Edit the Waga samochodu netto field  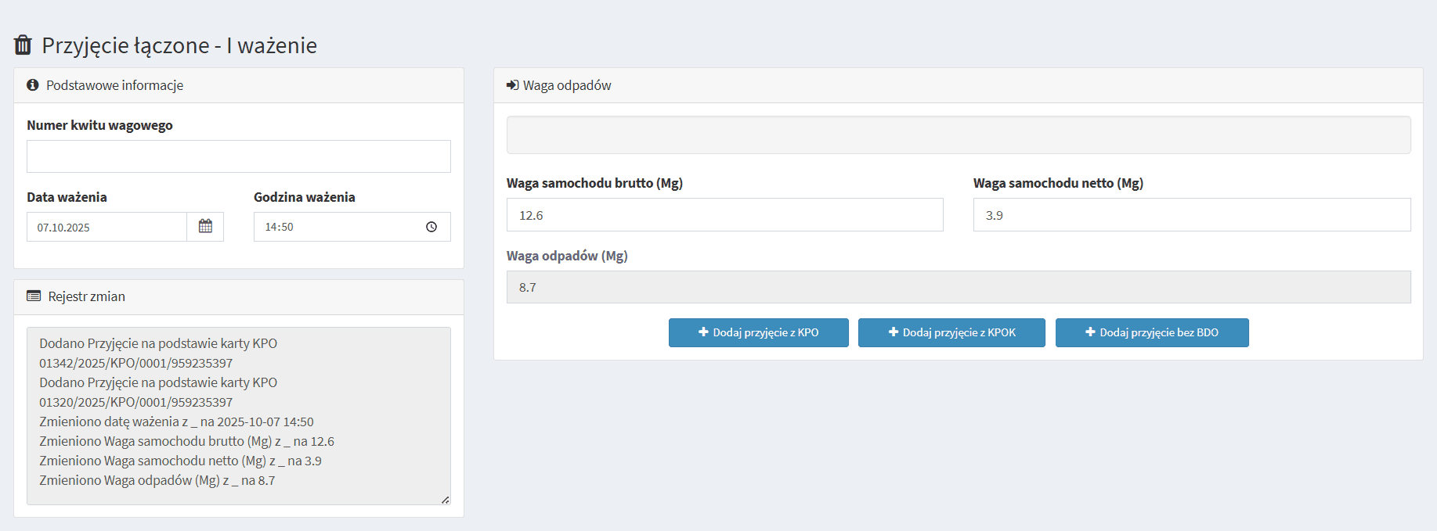[1191, 215]
